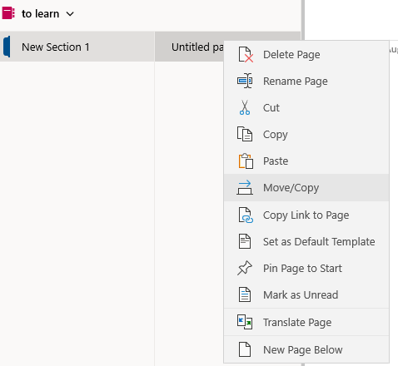Click the scissors Cut icon
This screenshot has width=398, height=366.
[x=245, y=107]
